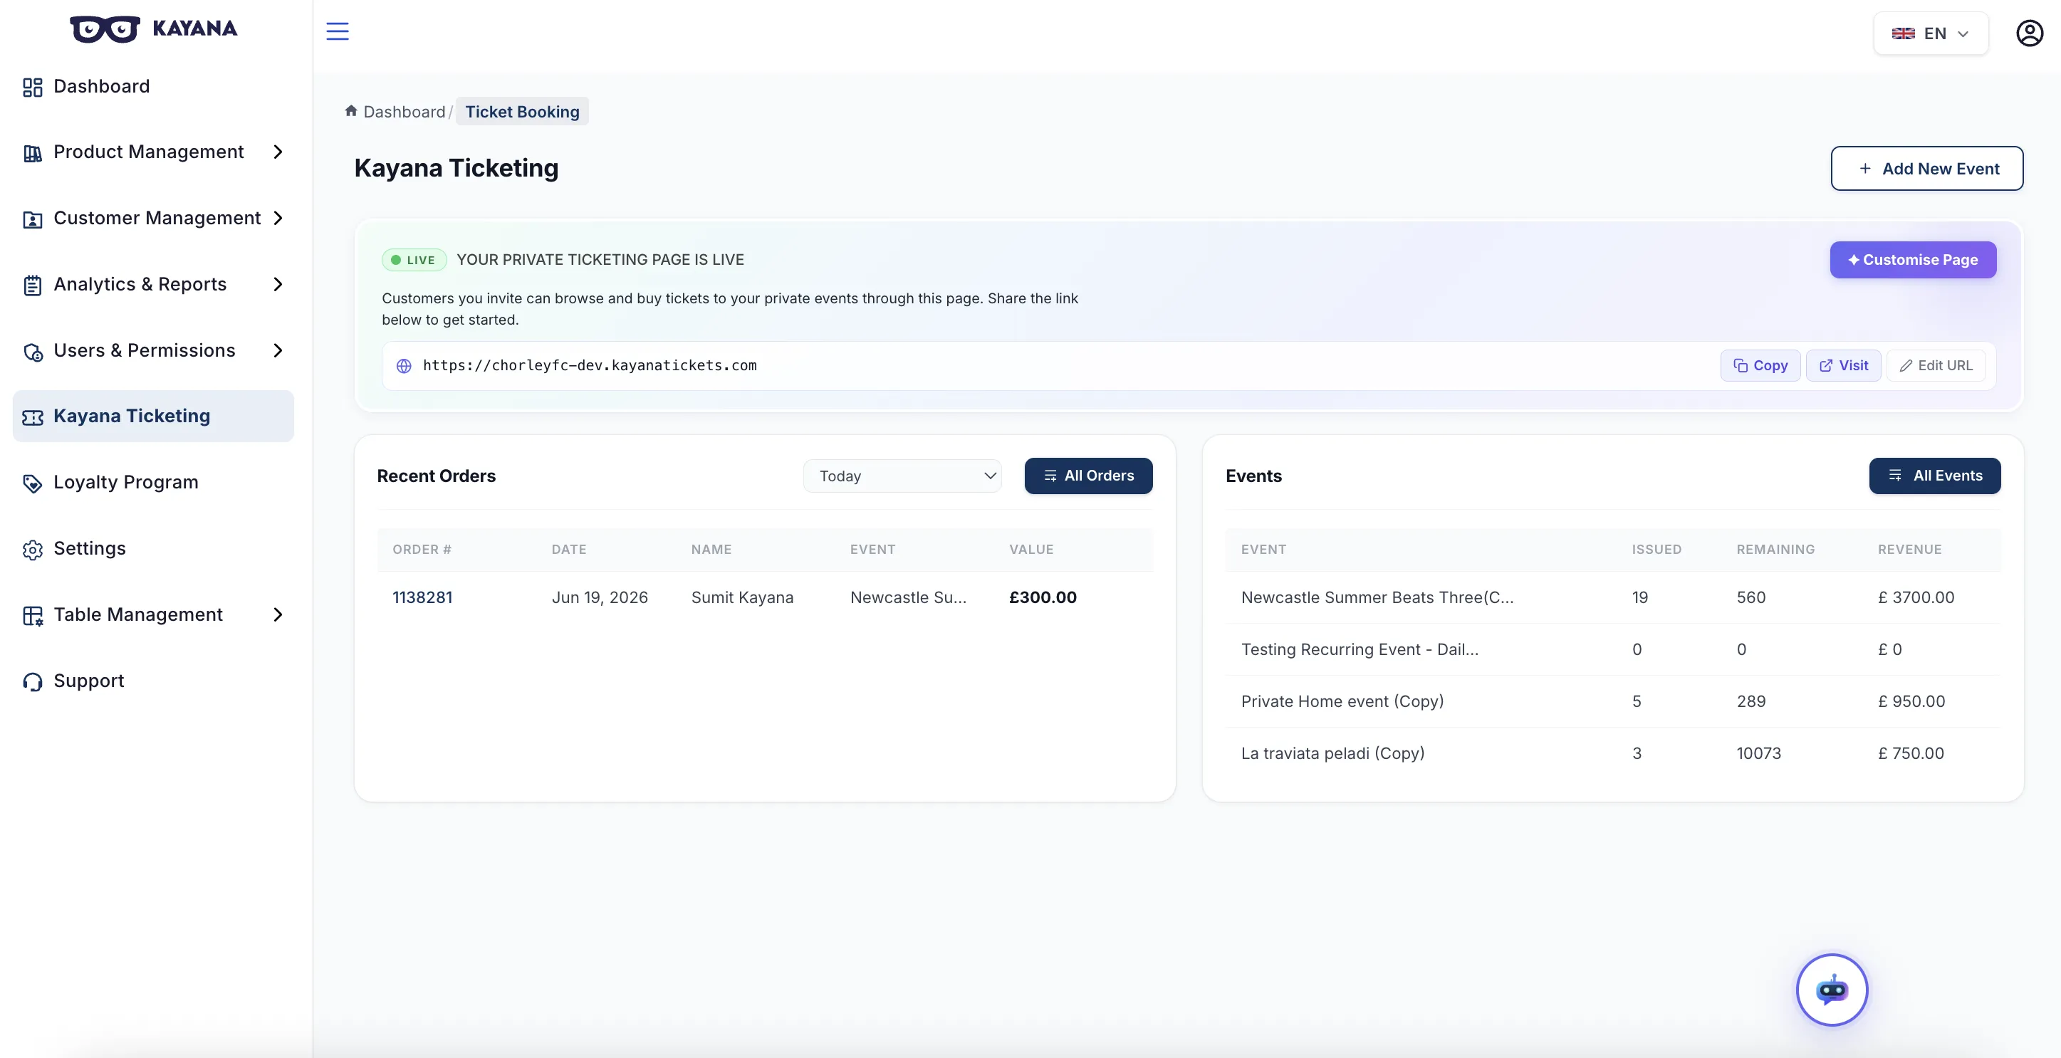The height and width of the screenshot is (1058, 2061).
Task: Expand the Analytics & Reports chevron
Action: 278,285
